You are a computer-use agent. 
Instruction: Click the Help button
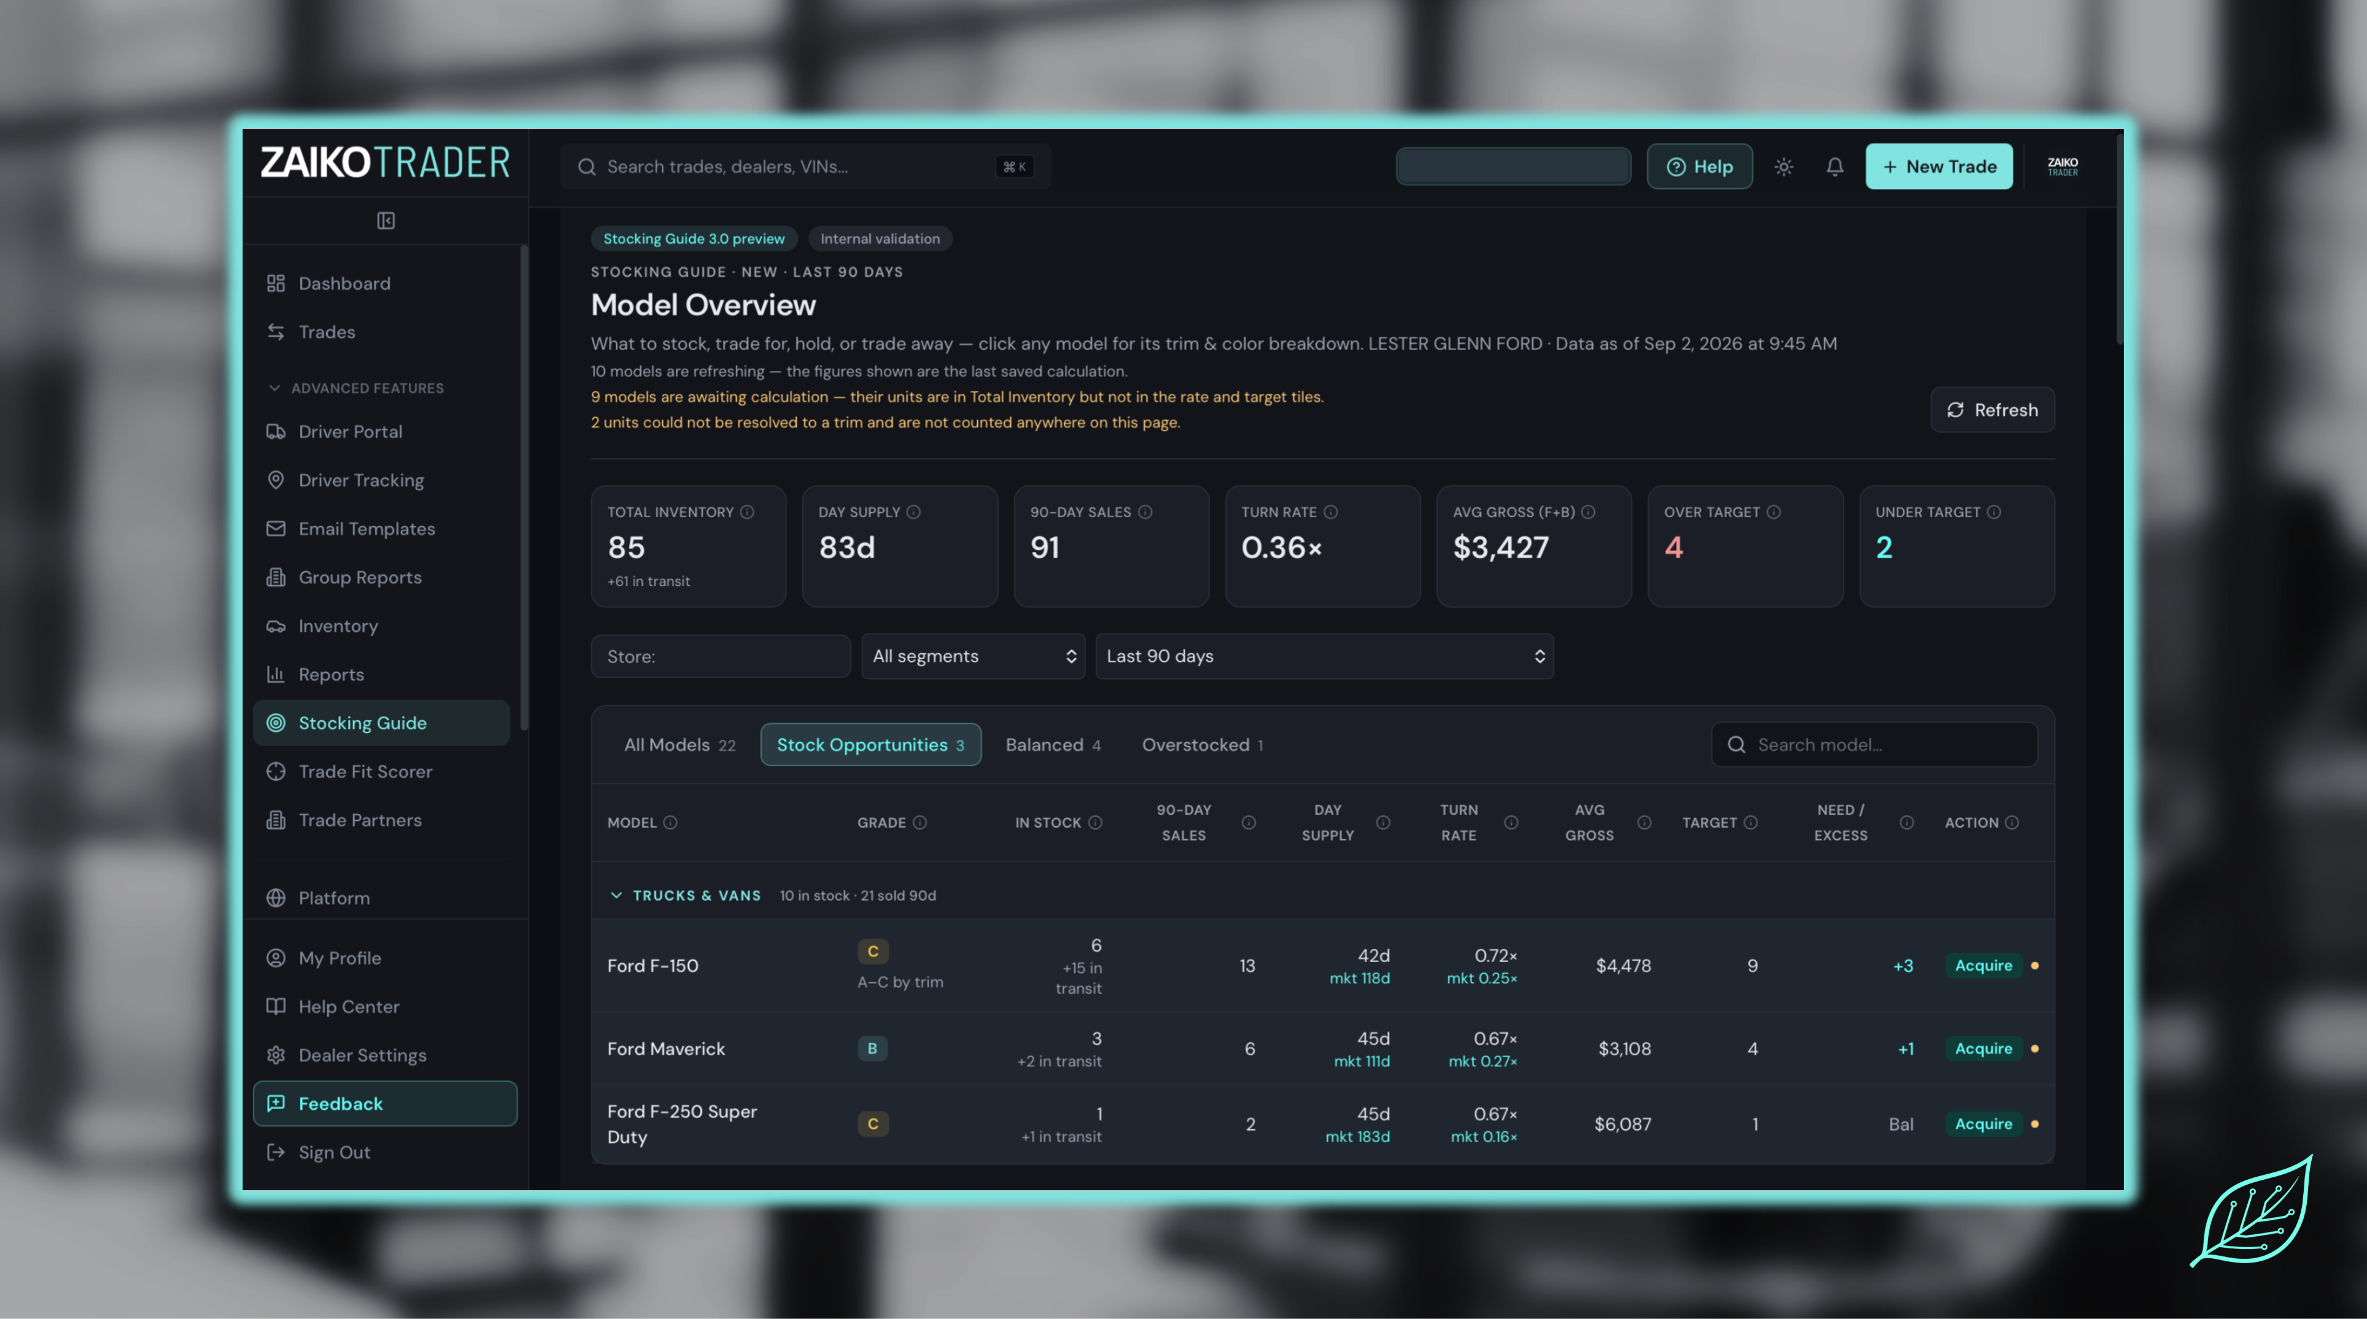(1699, 166)
